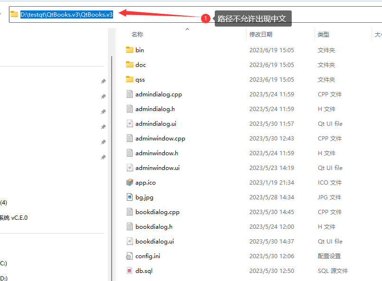Click the type cell 配置设置

pyautogui.click(x=329, y=256)
